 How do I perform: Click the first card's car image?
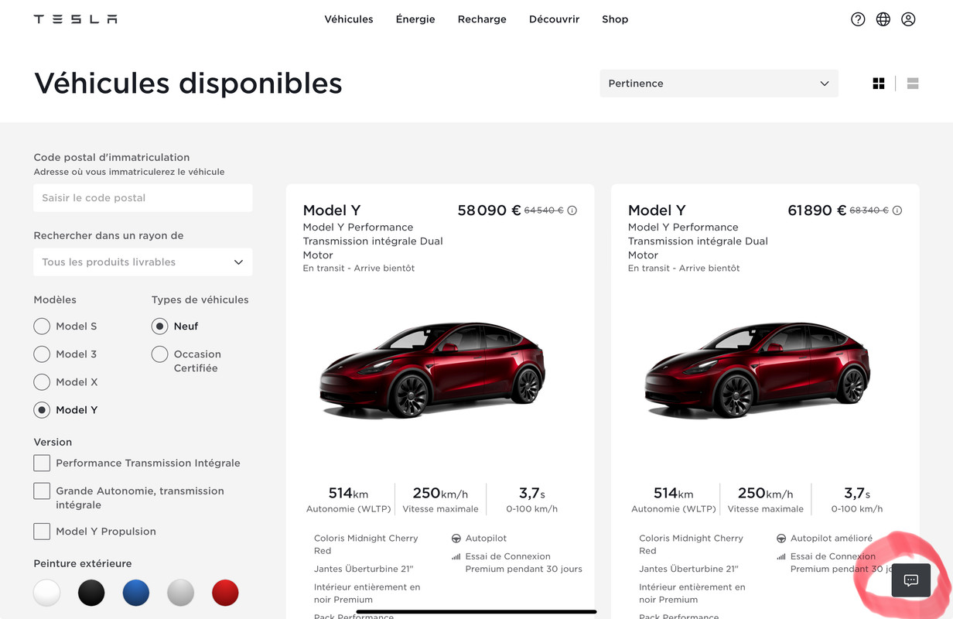[432, 370]
